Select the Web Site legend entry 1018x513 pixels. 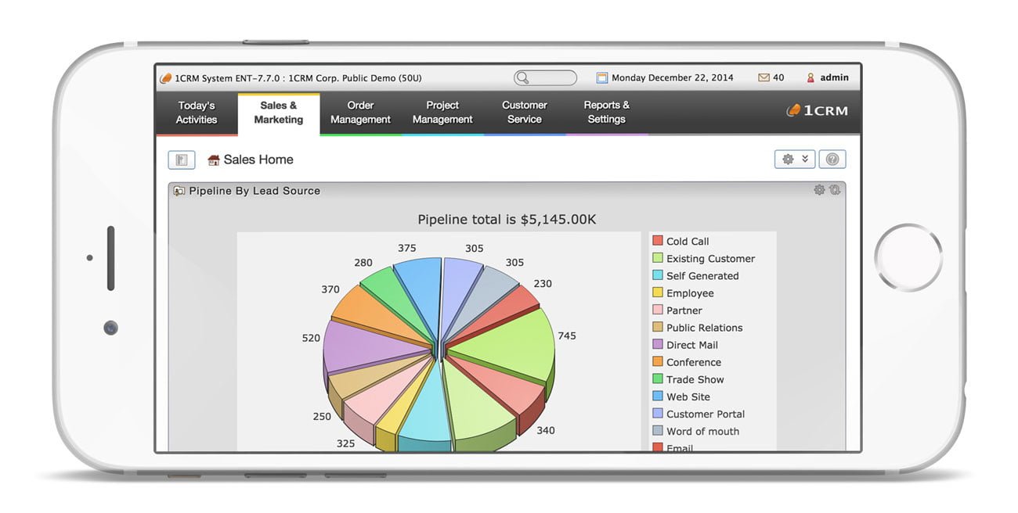683,396
